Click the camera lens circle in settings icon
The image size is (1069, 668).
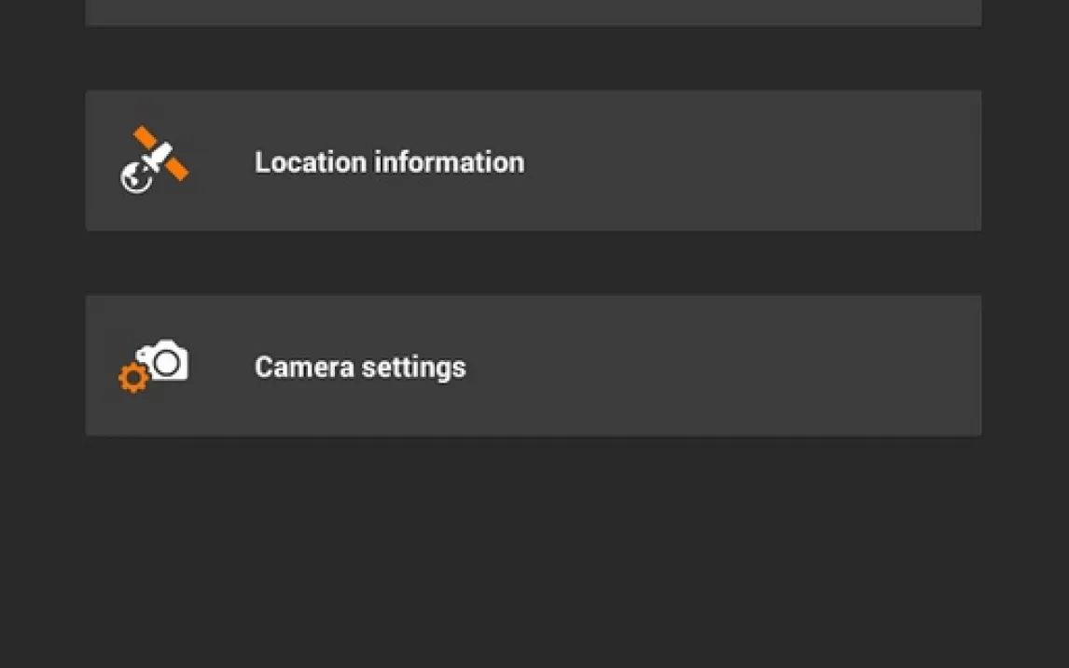(167, 362)
